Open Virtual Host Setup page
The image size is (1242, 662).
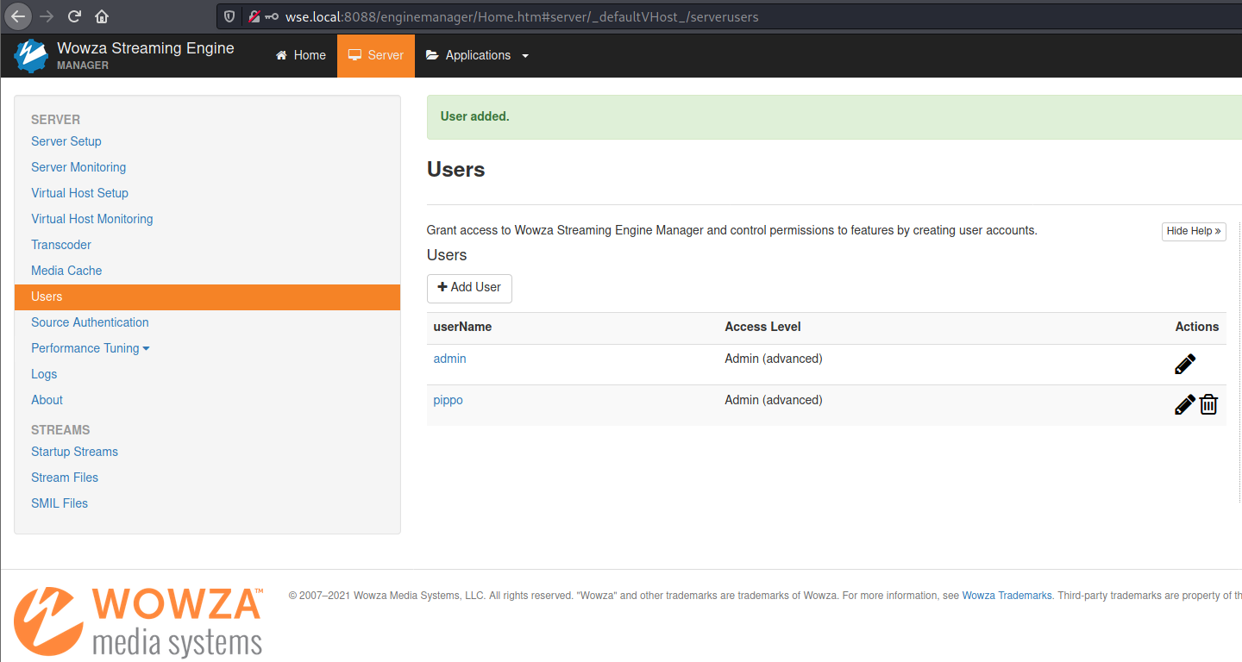pyautogui.click(x=79, y=193)
